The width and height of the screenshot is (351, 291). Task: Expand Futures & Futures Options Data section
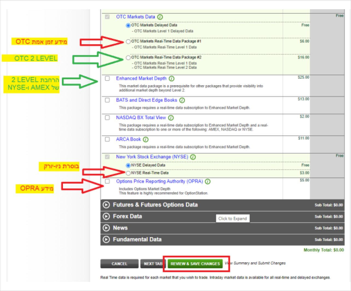click(106, 205)
